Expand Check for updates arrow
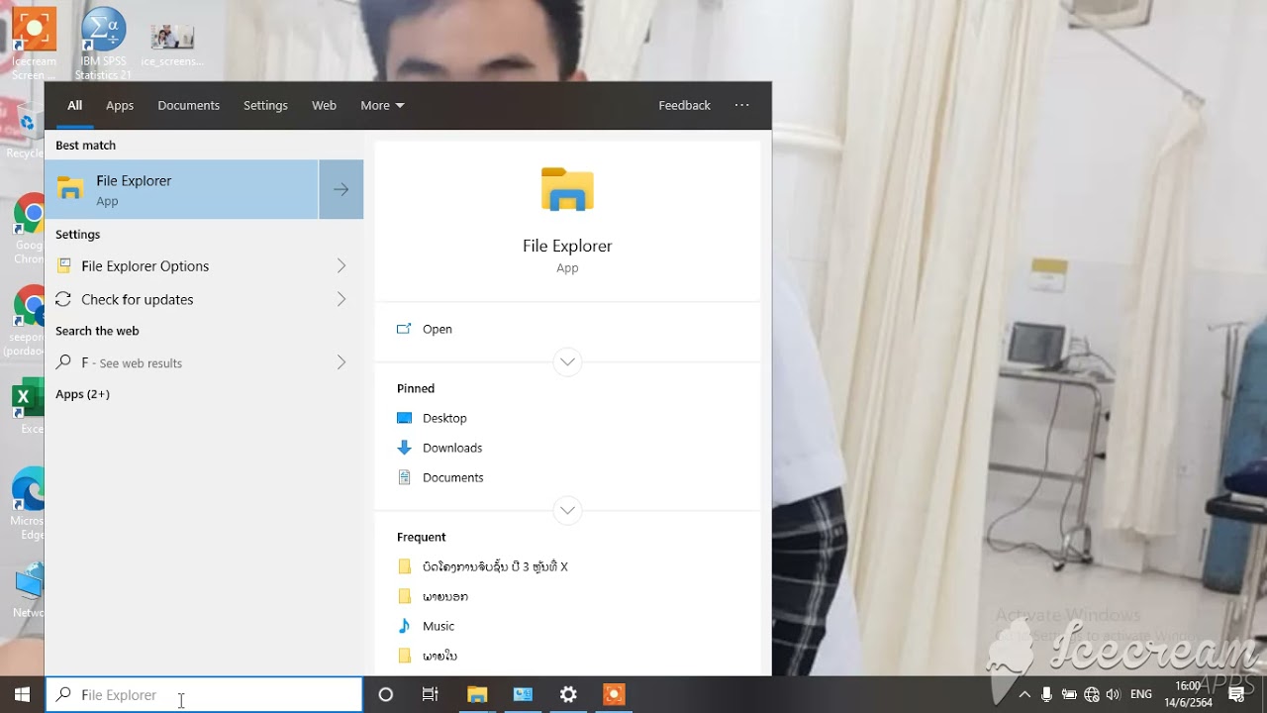 pyautogui.click(x=341, y=299)
